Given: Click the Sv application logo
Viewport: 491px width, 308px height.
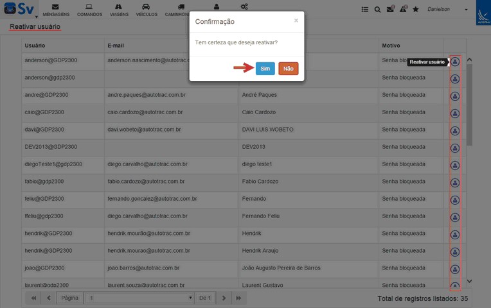Looking at the screenshot, I should (19, 9).
